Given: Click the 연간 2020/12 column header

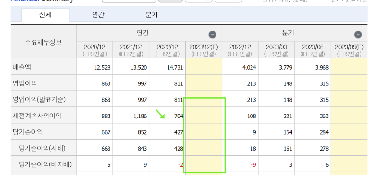Looking at the screenshot, I should [95, 50].
